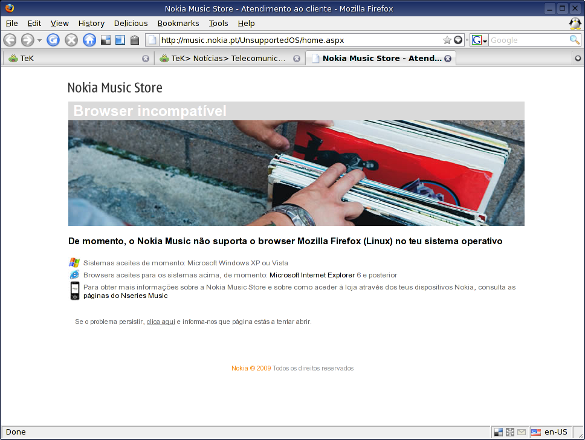Click the 'Nokia © 2009' footer text

251,368
